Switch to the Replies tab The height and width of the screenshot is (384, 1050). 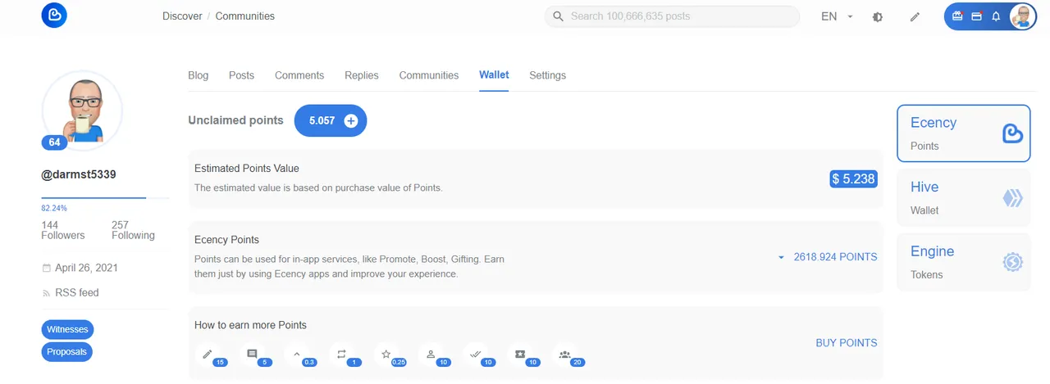click(362, 75)
